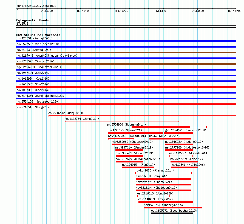Click the nsv3057239 (Fan2017) label
This screenshot has width=244, height=224.
coord(187,159)
